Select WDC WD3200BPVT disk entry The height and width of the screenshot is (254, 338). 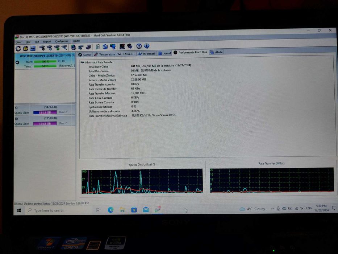(45, 61)
